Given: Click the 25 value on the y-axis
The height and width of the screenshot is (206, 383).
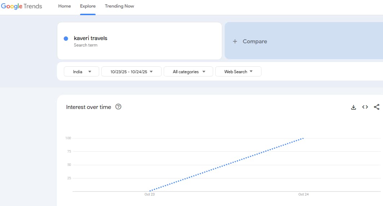Looking at the screenshot, I should (x=69, y=178).
